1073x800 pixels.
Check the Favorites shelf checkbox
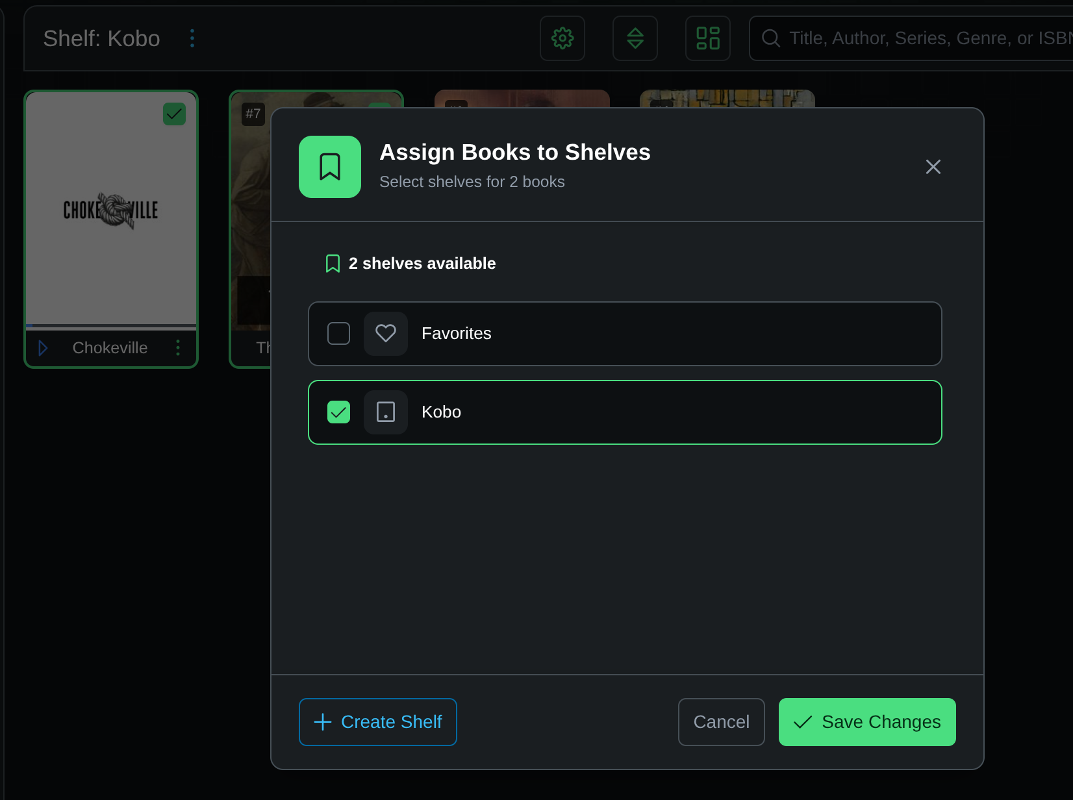[x=338, y=334]
